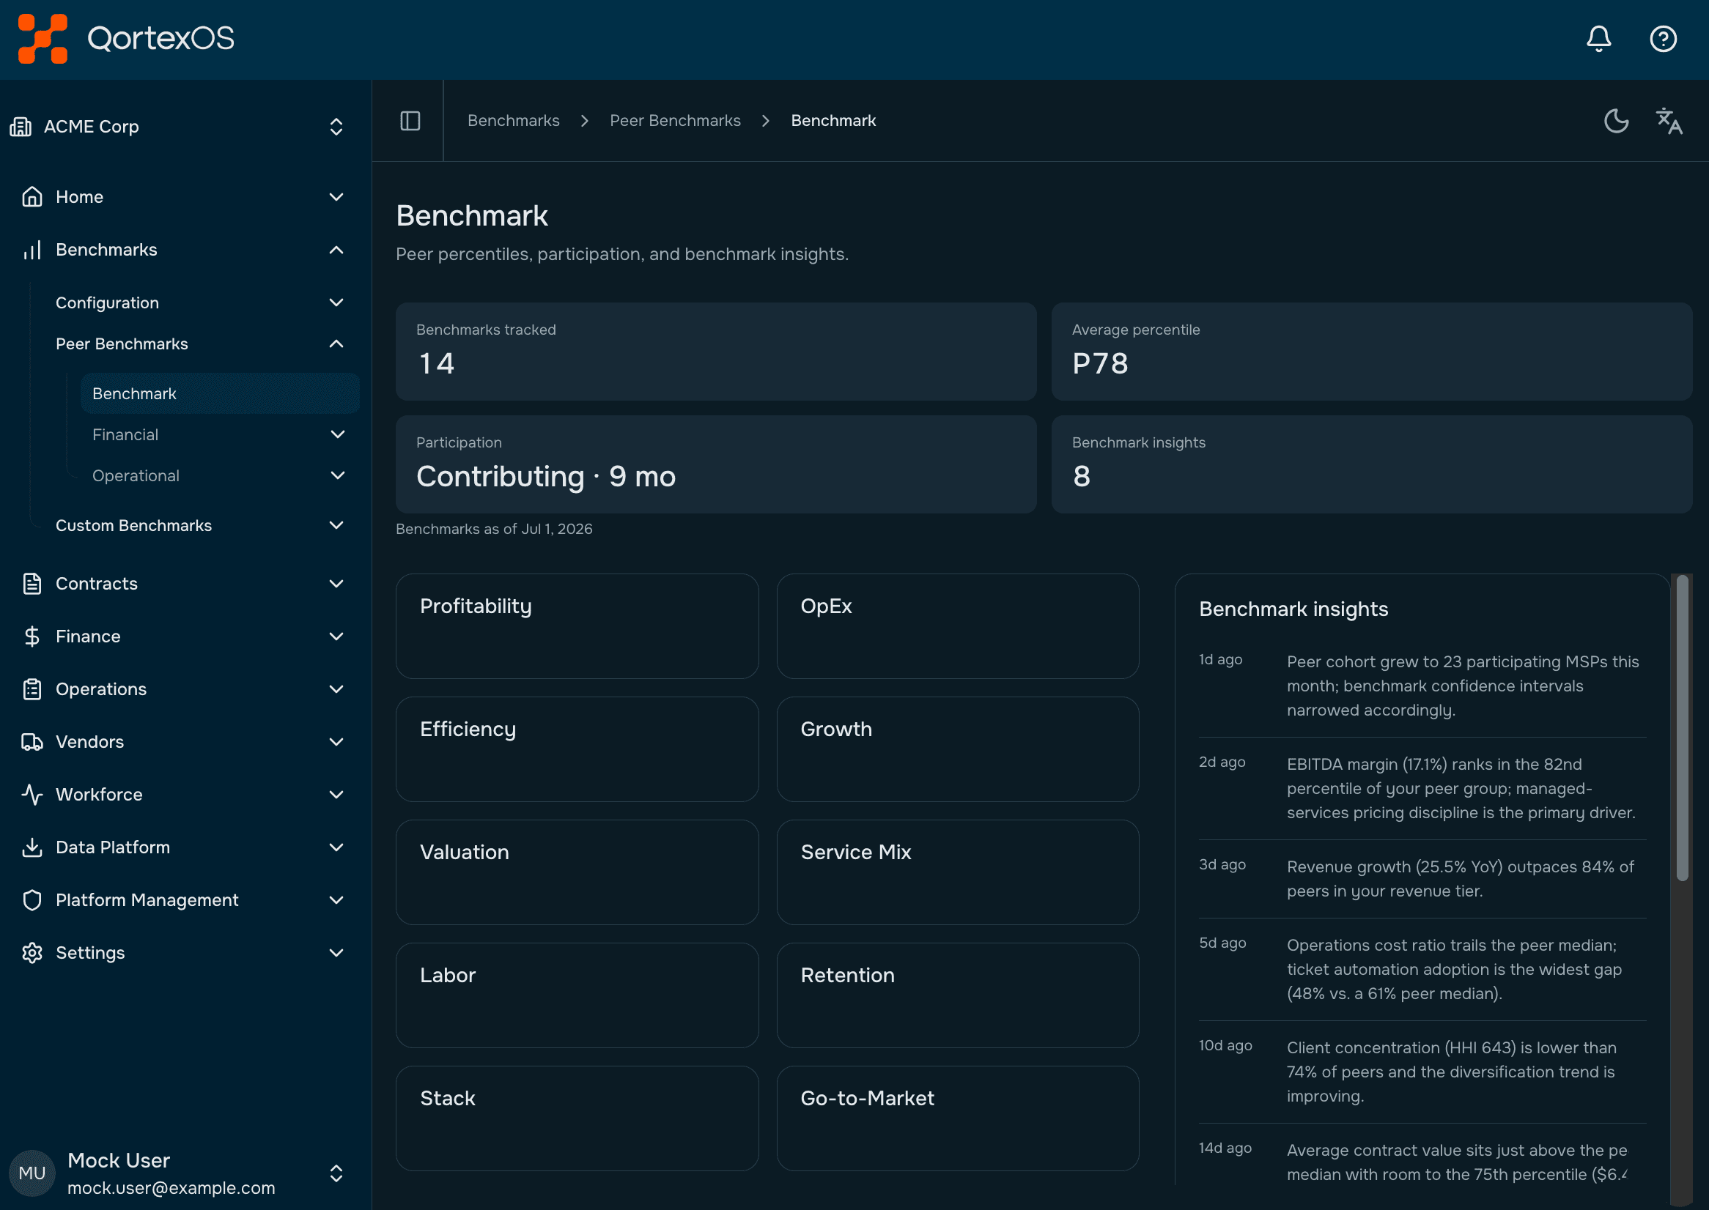Screen dimensions: 1709x1210
Task: Open the Retention benchmark card
Action: pos(958,995)
